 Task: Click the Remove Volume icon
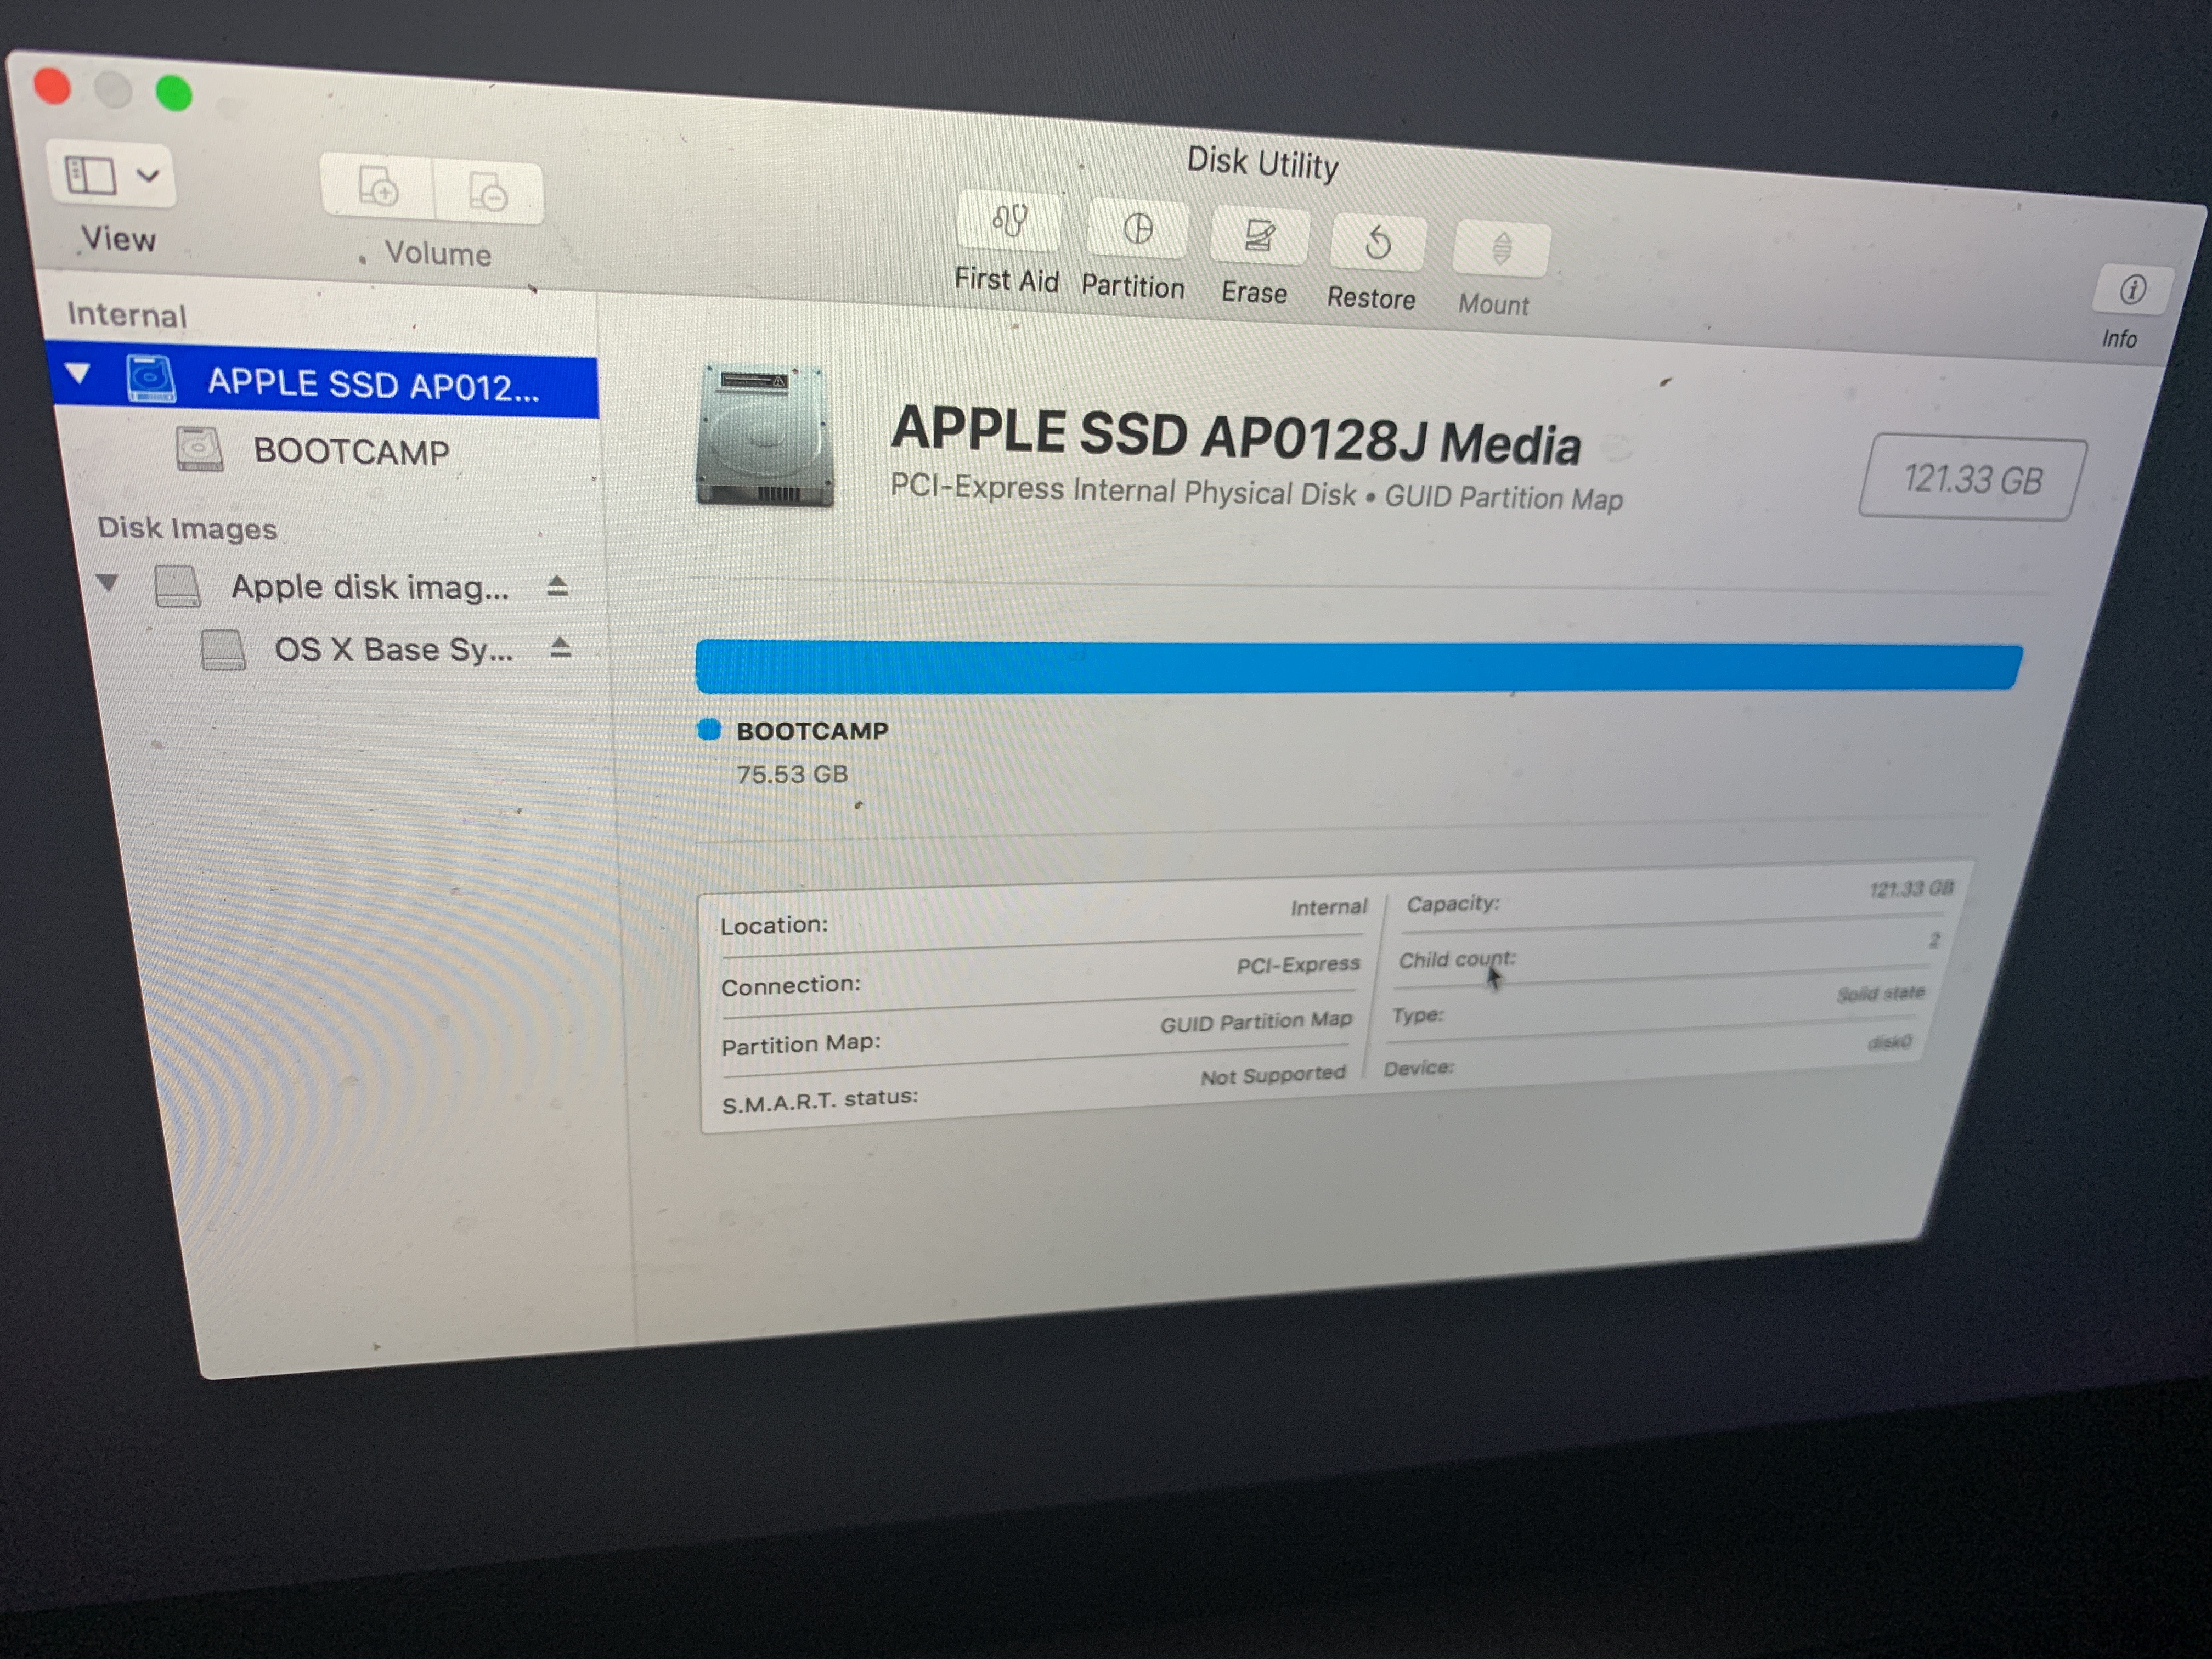[489, 192]
